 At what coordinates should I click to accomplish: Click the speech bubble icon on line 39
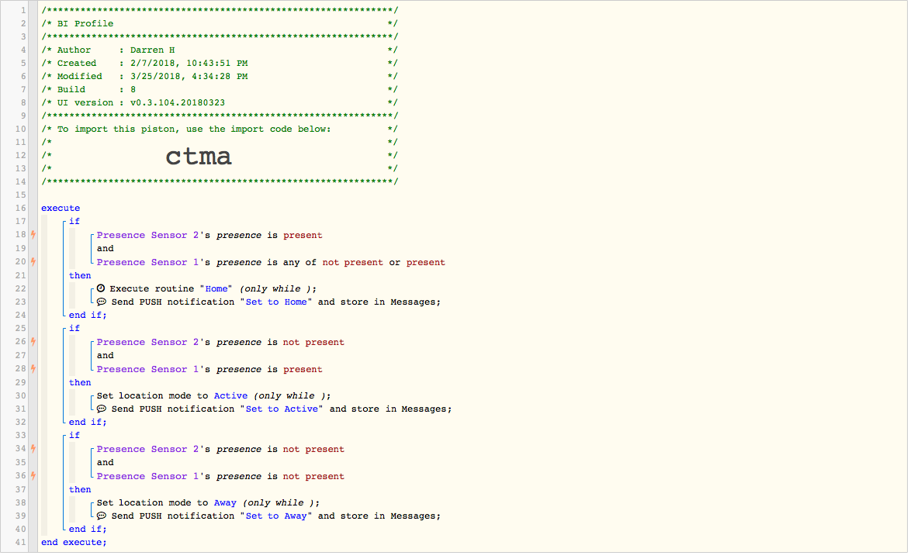pos(102,516)
